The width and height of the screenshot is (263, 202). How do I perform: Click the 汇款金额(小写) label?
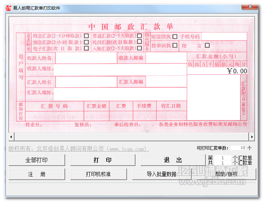point(216,56)
